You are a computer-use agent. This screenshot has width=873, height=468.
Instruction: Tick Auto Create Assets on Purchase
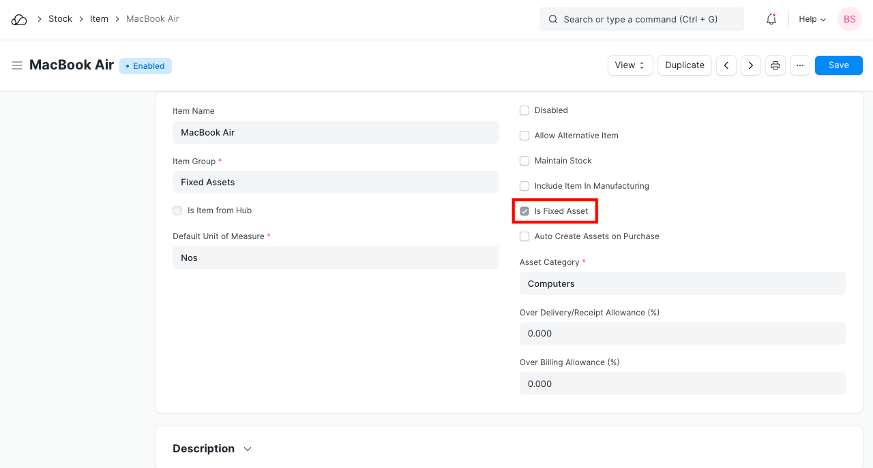point(524,236)
